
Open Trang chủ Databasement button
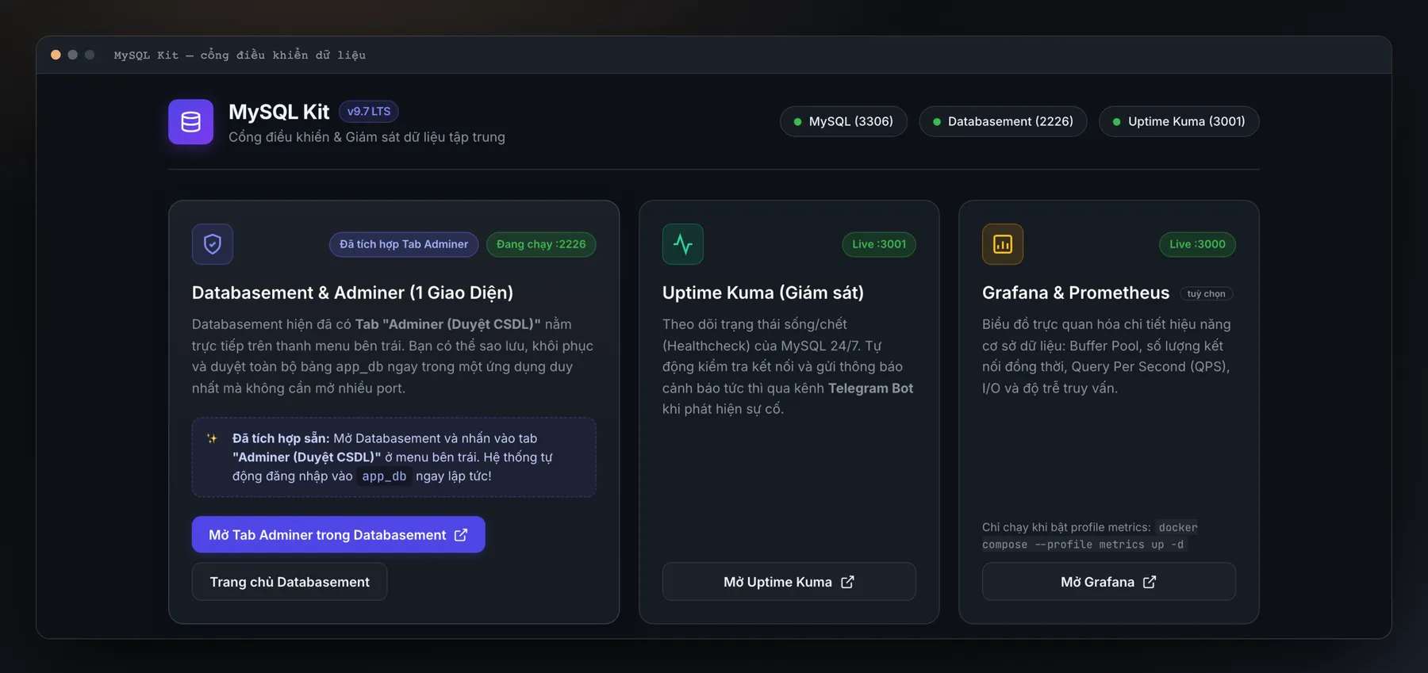pos(290,582)
